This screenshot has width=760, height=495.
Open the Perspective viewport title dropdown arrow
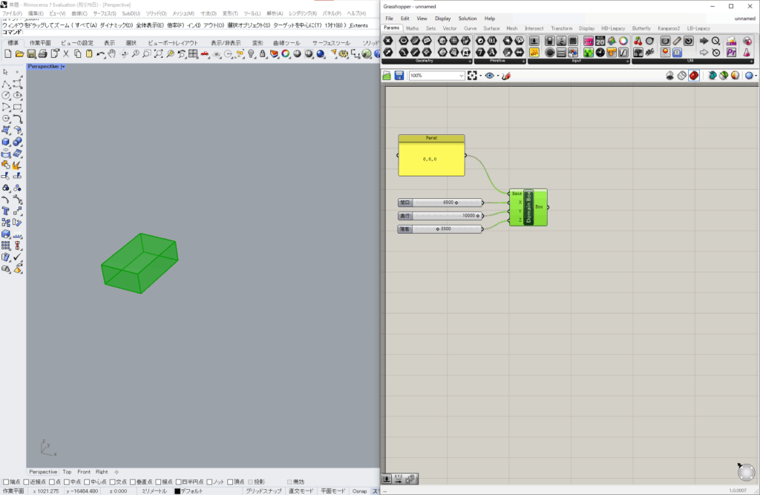coord(63,67)
